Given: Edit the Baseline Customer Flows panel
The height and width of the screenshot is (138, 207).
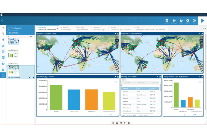Looking at the screenshot, I should click(115, 34).
